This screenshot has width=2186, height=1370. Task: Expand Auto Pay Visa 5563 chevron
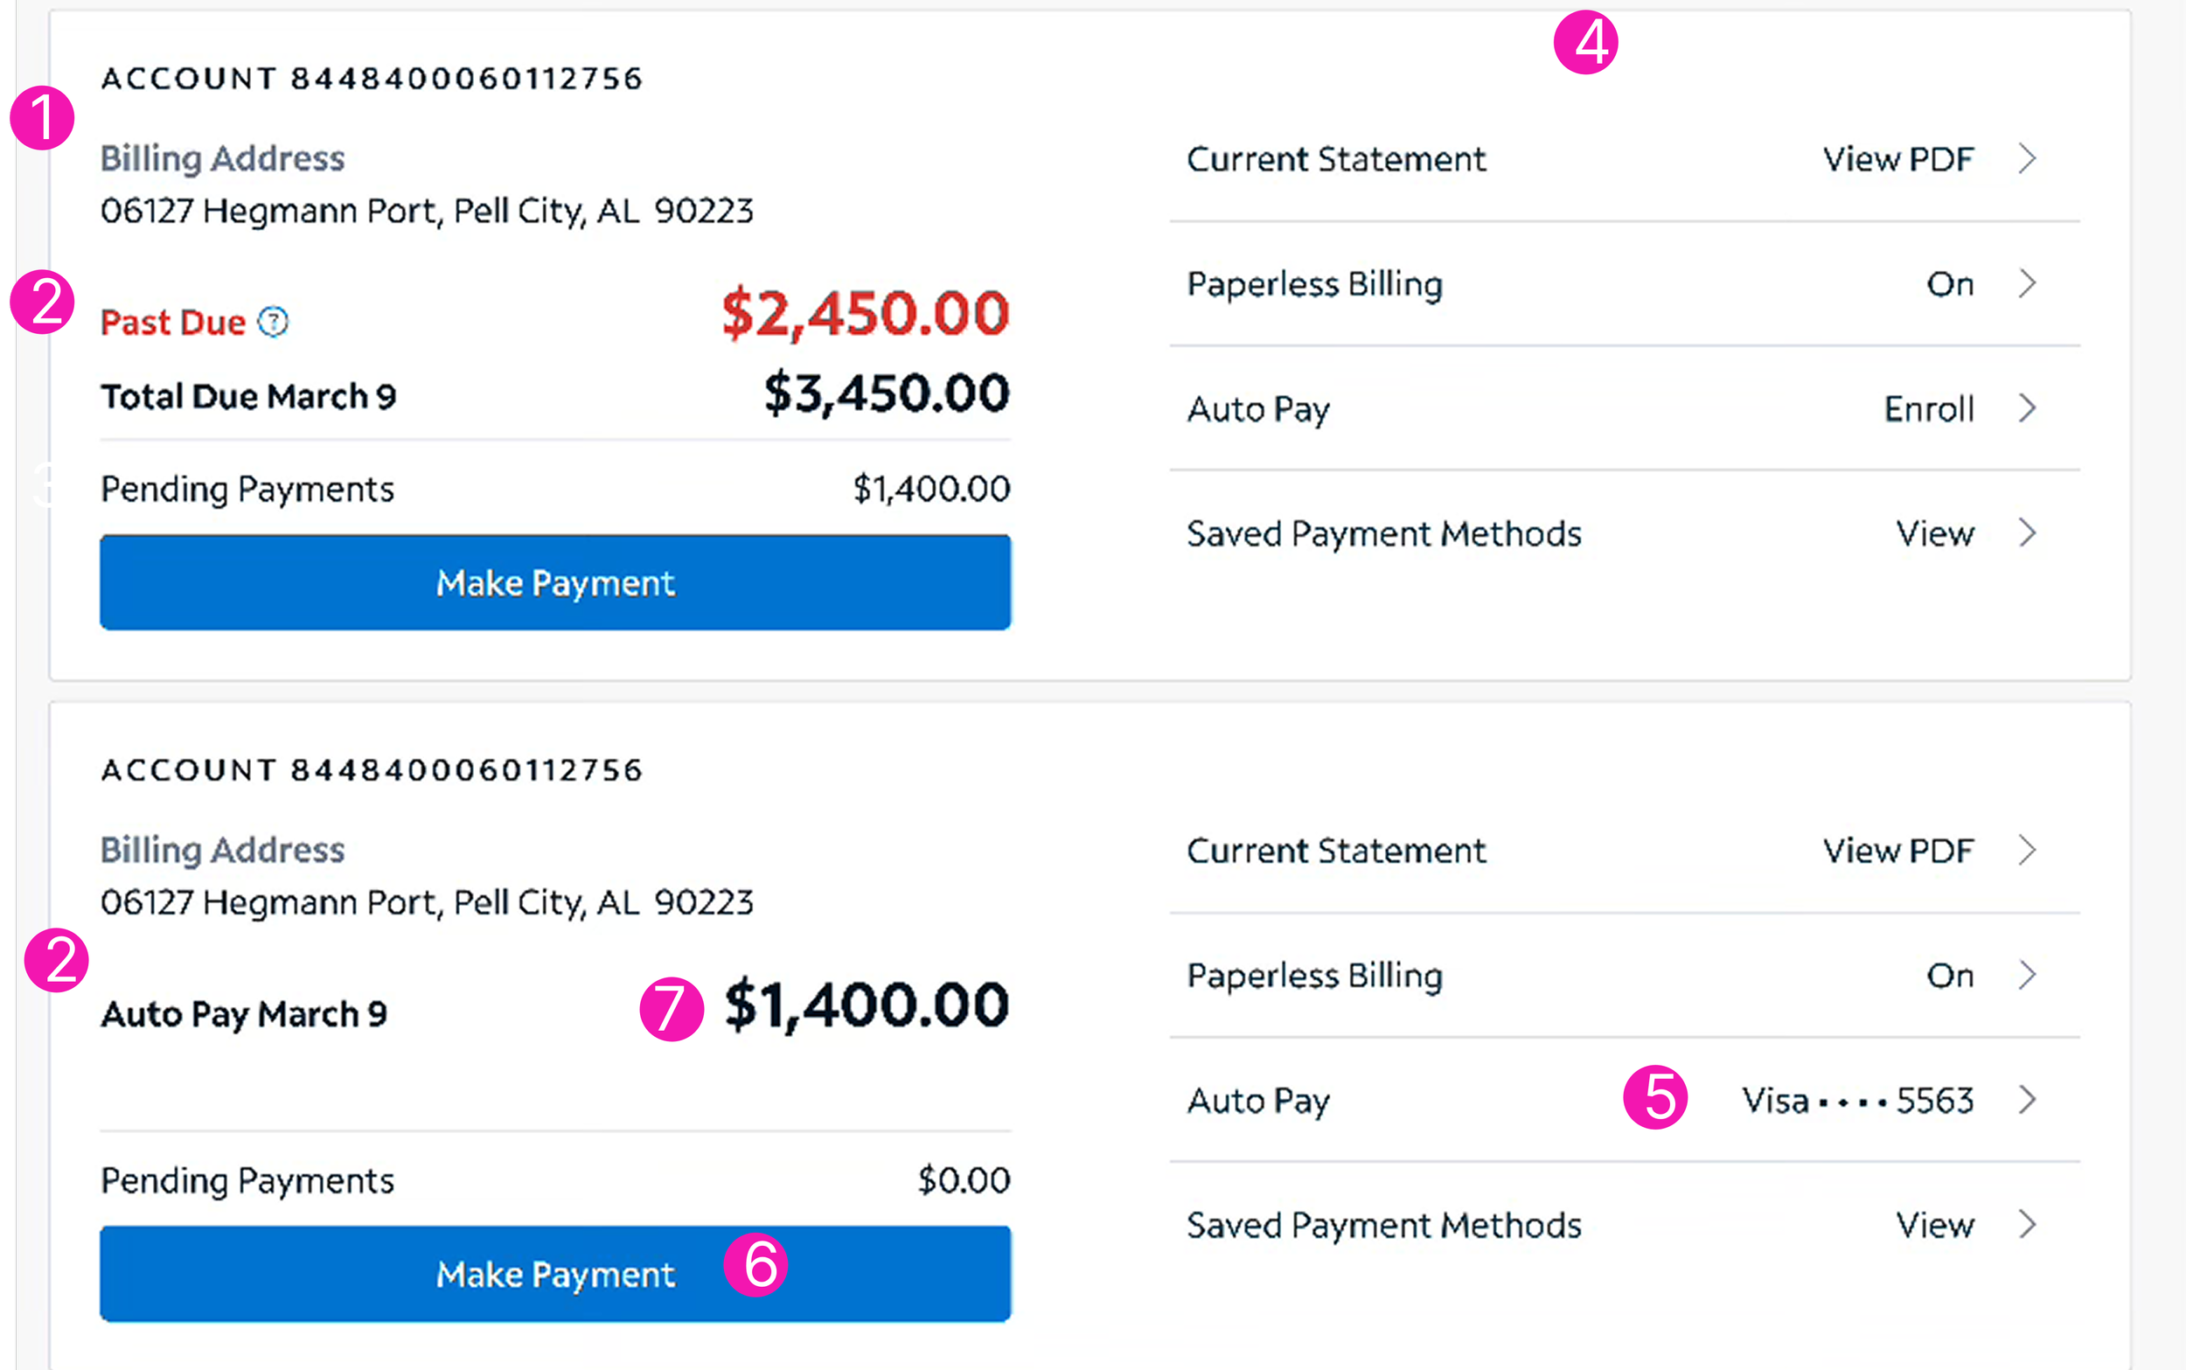pyautogui.click(x=2028, y=1100)
